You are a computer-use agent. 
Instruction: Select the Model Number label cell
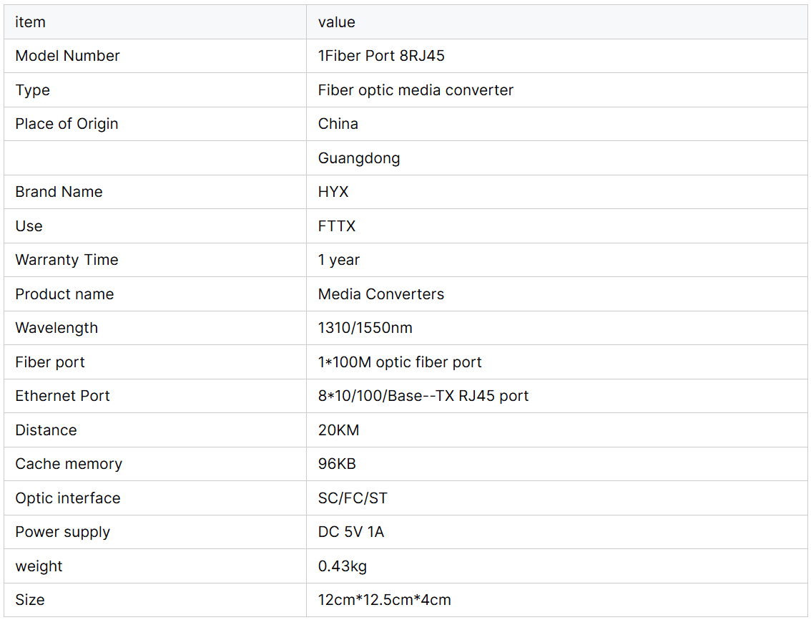click(67, 56)
